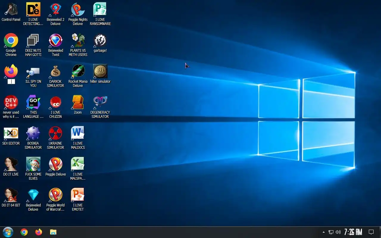This screenshot has height=238, width=381.
Task: Launch the I LOVE DETECTING shortcut
Action: click(x=33, y=10)
